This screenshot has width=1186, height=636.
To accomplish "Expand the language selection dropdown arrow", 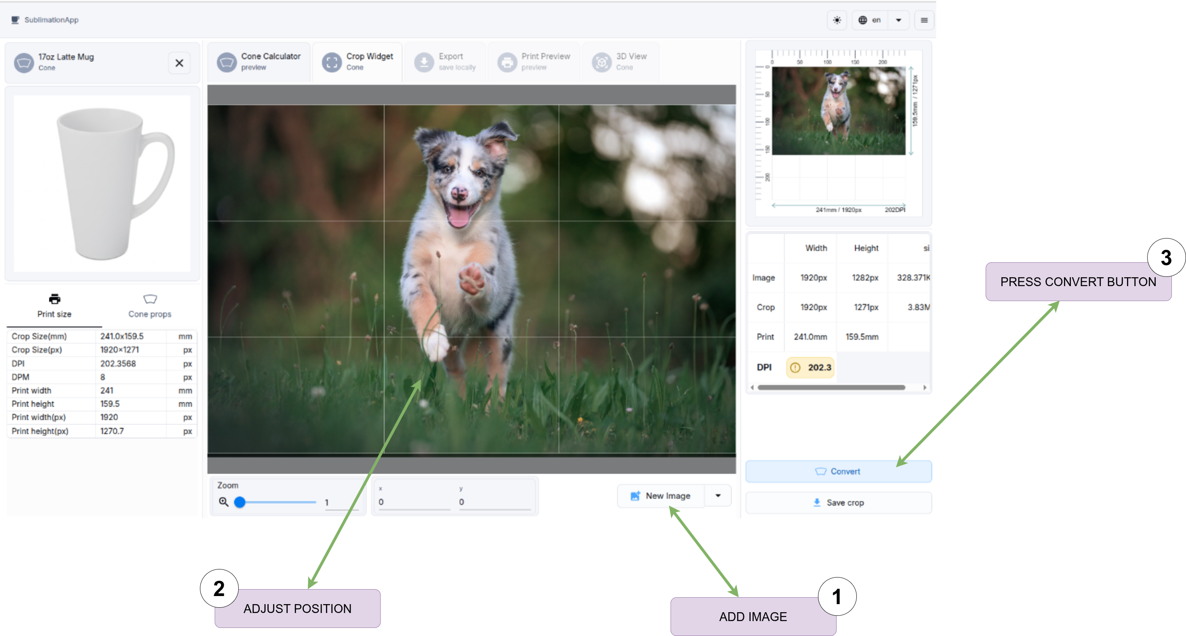I will (x=898, y=20).
